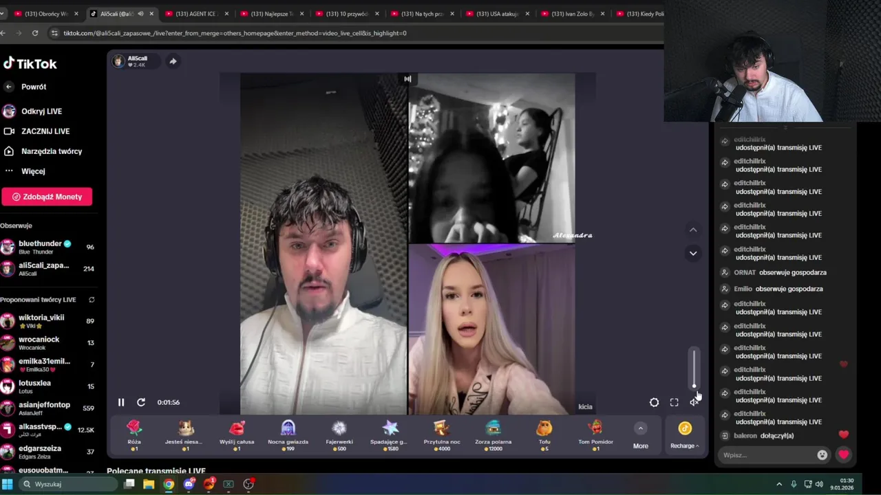Open the Windows Start menu
This screenshot has height=495, width=881.
pos(8,484)
